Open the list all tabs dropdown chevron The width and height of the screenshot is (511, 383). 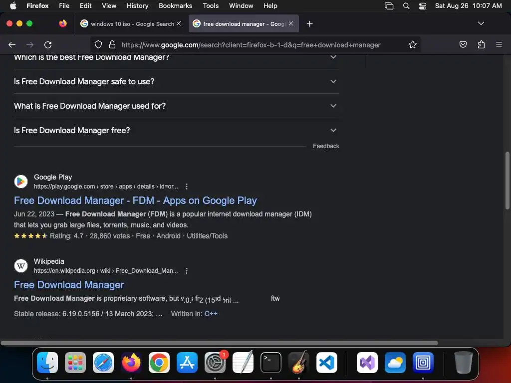pyautogui.click(x=481, y=23)
